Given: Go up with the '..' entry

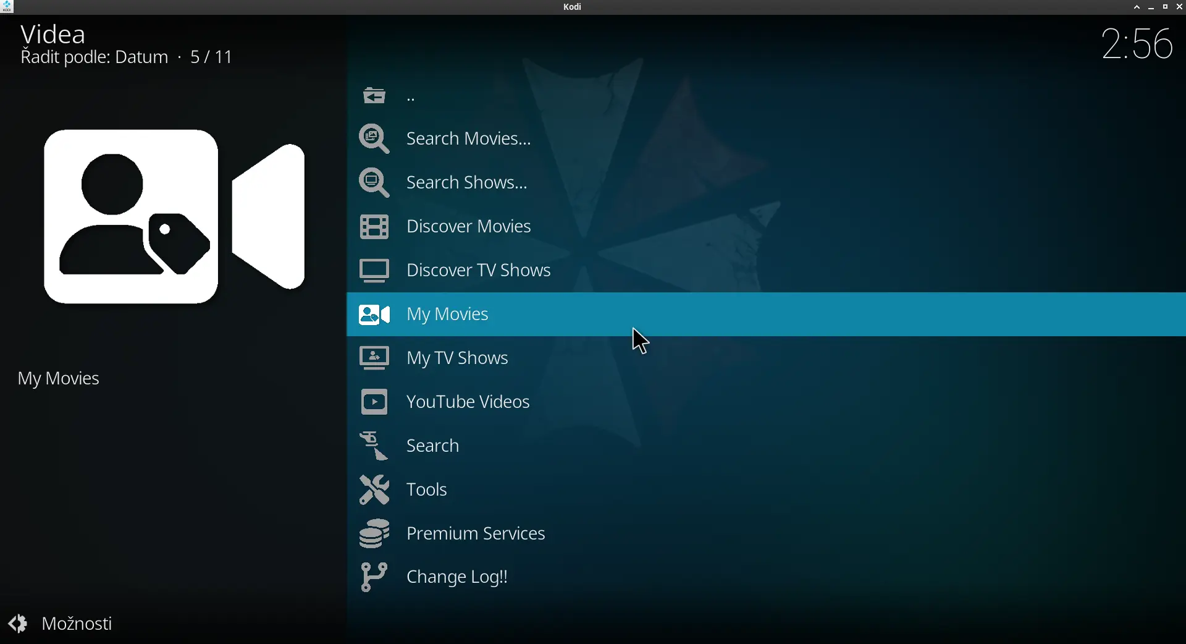Looking at the screenshot, I should [767, 96].
